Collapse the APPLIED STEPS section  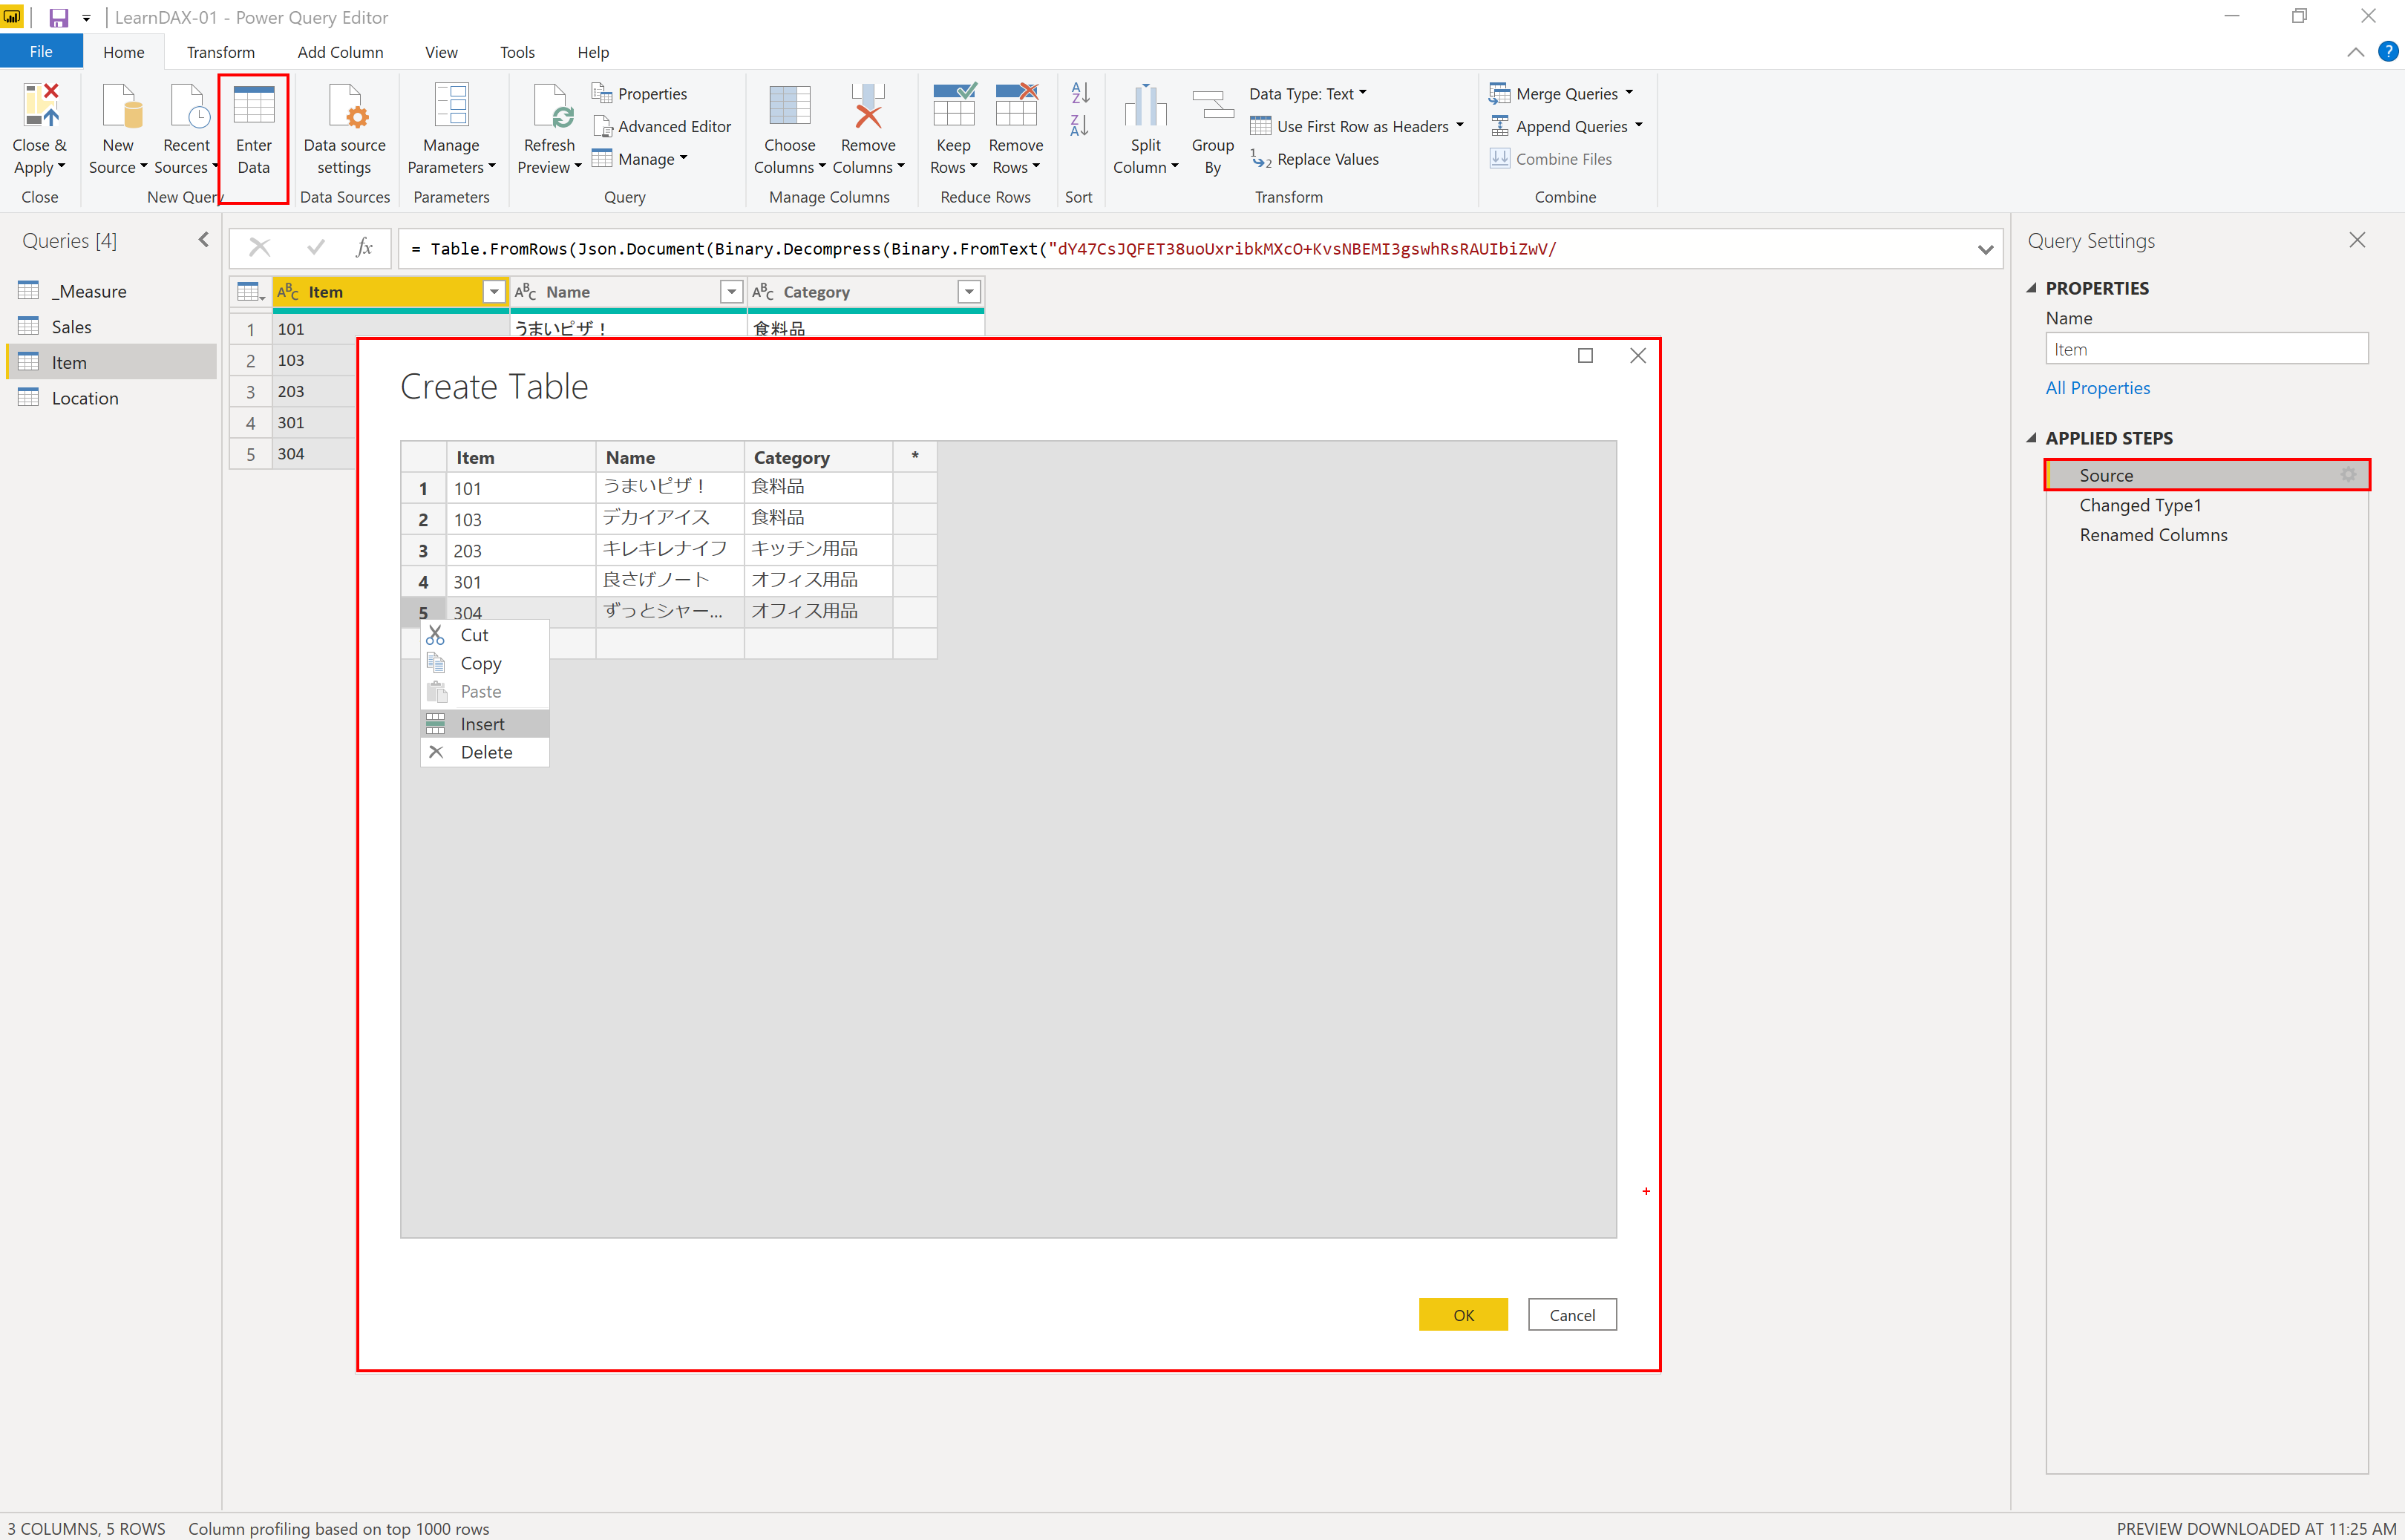pos(2031,438)
